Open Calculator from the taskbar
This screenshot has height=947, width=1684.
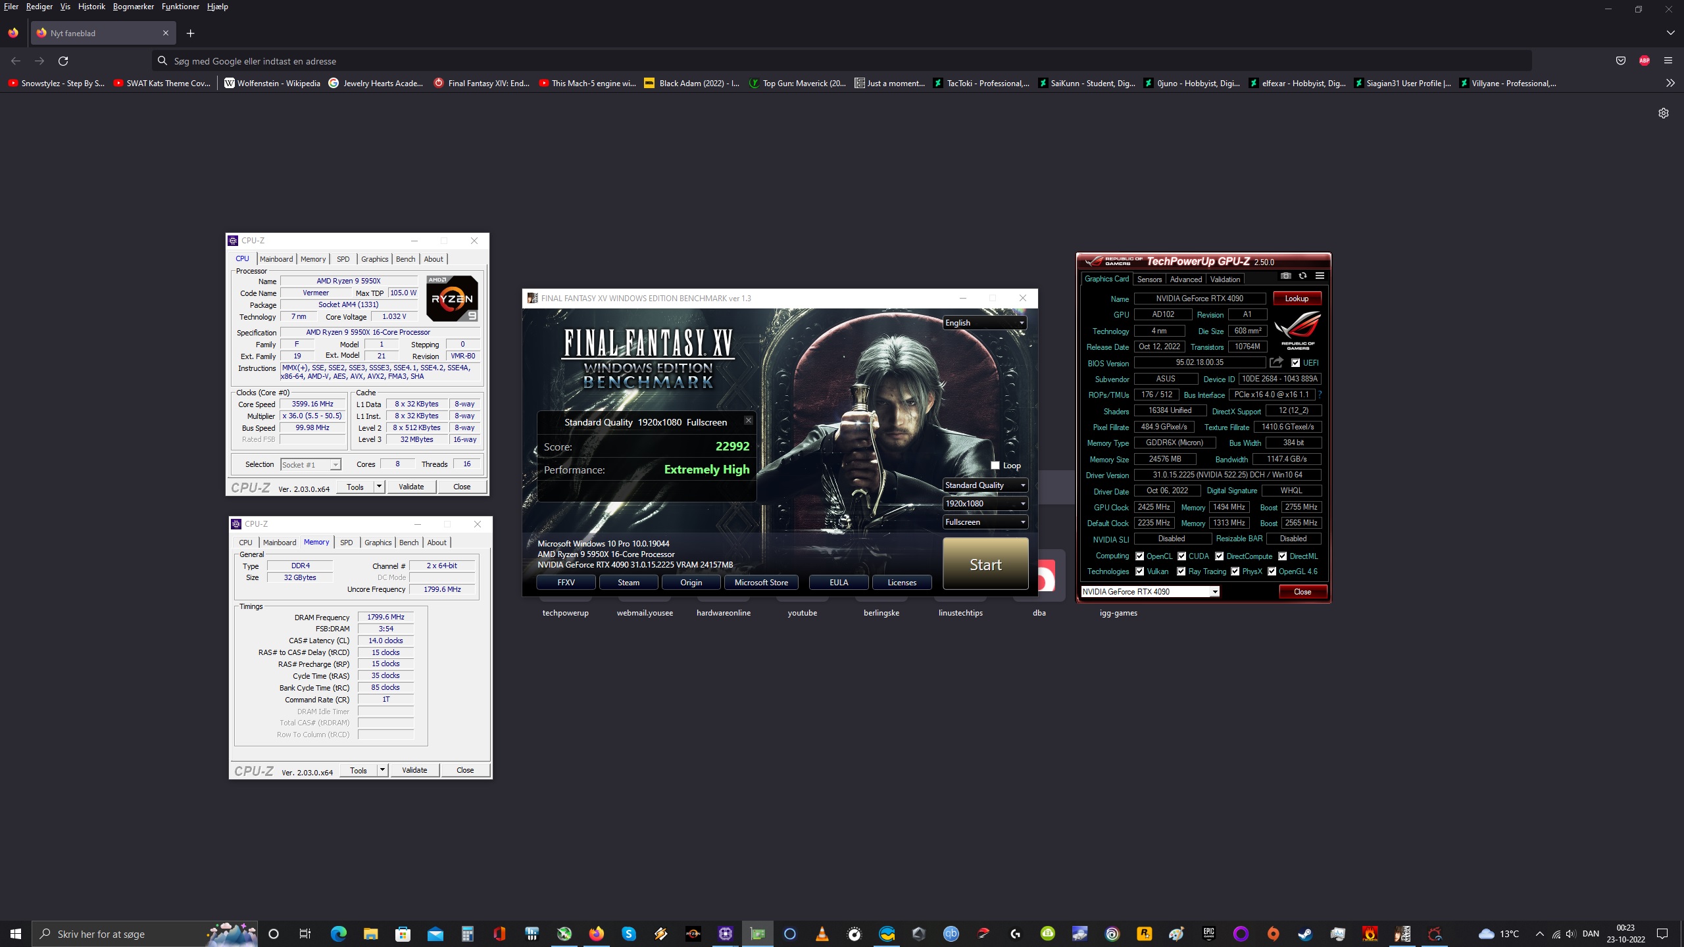click(x=467, y=934)
